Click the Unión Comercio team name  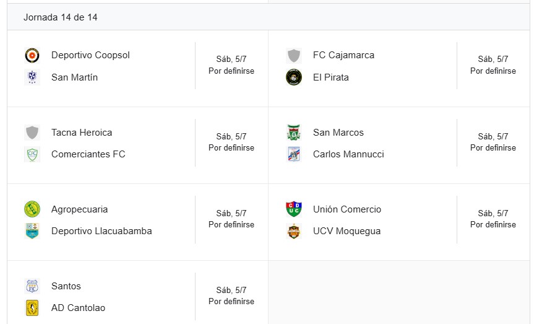coord(347,209)
